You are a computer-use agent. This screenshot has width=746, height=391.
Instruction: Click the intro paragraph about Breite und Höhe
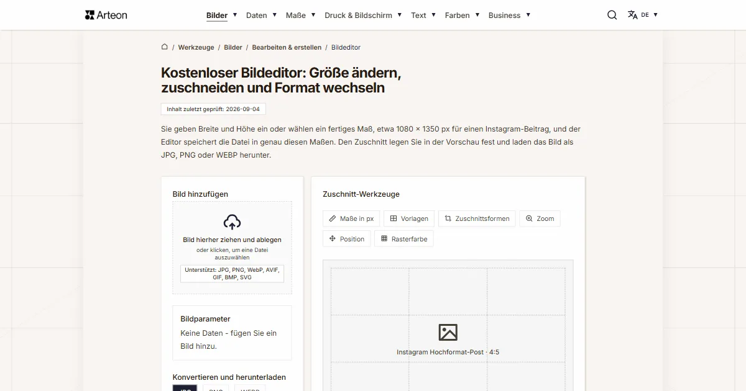371,142
